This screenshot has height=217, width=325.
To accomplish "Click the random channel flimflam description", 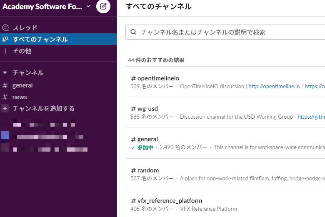I will 252,178.
